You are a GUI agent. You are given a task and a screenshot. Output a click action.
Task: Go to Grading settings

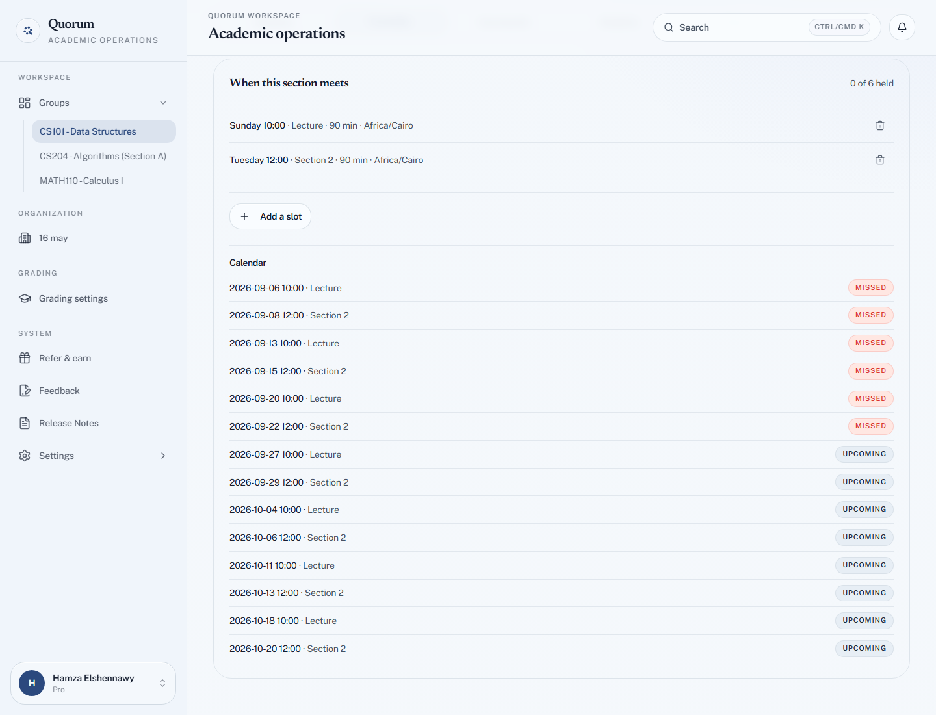click(x=94, y=298)
